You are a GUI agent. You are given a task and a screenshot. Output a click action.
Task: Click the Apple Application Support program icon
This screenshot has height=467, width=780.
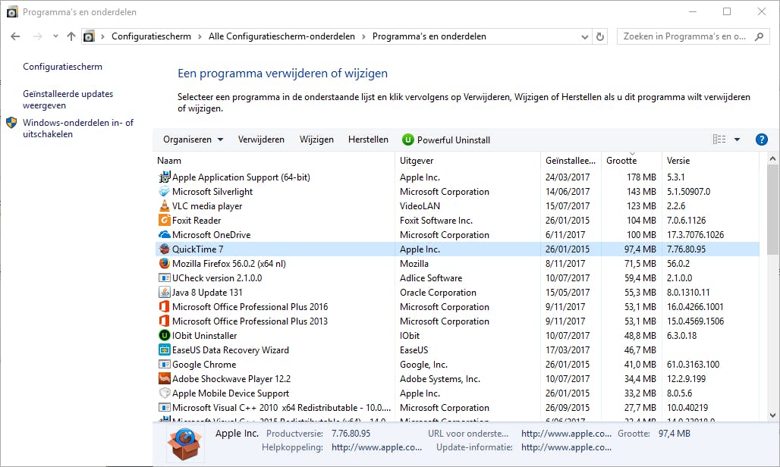pyautogui.click(x=164, y=177)
